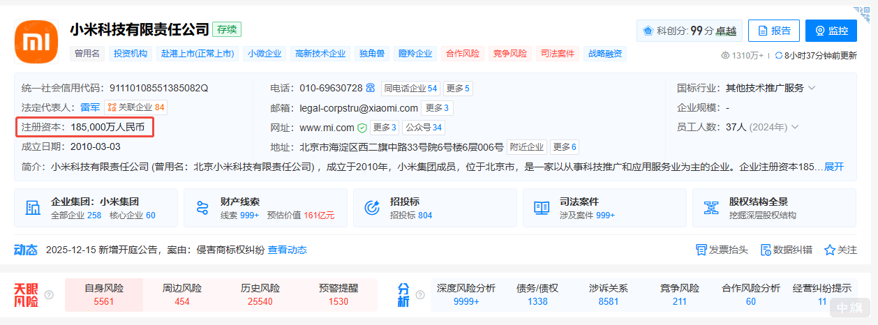Expand the 员工人数 2024年 dropdown arrow

(795, 127)
